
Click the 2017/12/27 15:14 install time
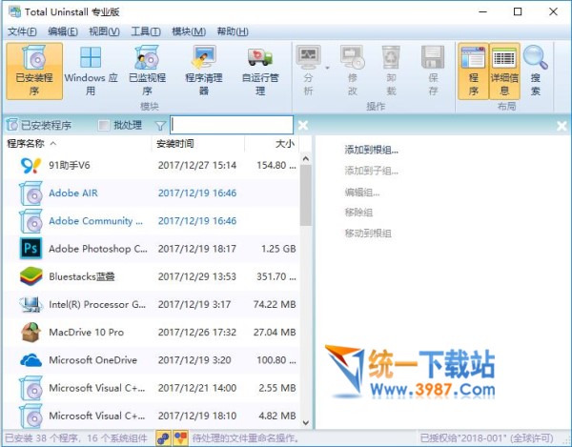[197, 165]
